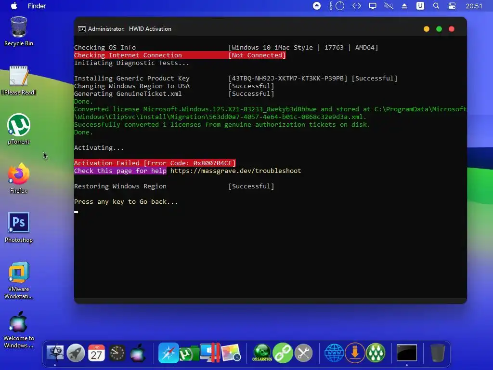Viewport: 493px width, 370px height.
Task: Click the massgrave.dev/troubleshoot URL
Action: click(x=235, y=171)
